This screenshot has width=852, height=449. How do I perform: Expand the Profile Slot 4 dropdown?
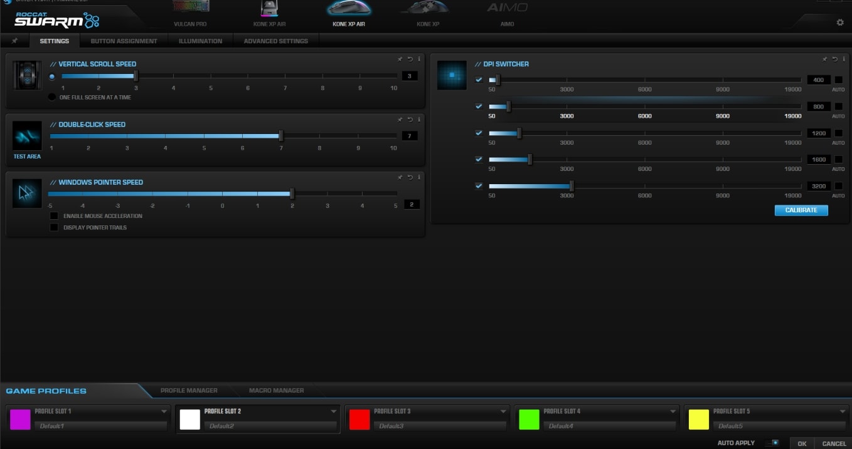673,411
